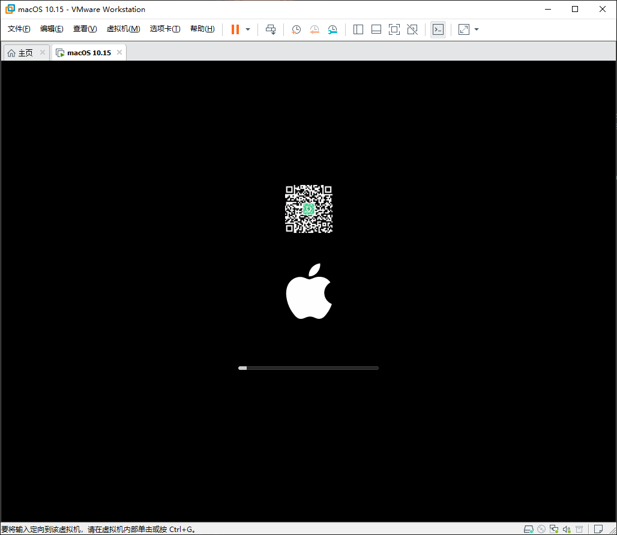The width and height of the screenshot is (617, 535).
Task: Open the 帮助 menu
Action: [x=202, y=28]
